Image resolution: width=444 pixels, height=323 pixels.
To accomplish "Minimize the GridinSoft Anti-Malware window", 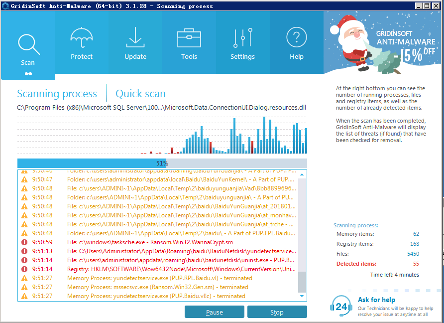I will point(419,5).
